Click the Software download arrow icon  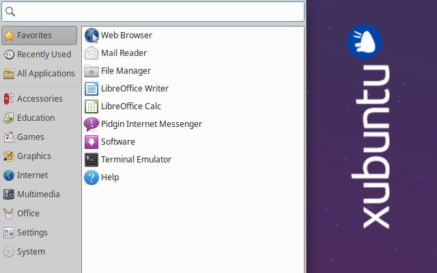pos(91,142)
